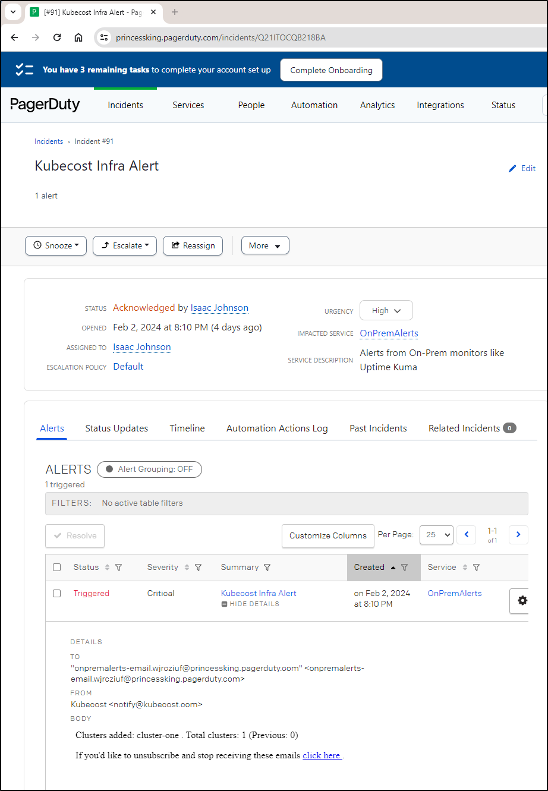The image size is (548, 791).
Task: Open the Escalate dropdown
Action: [x=125, y=245]
